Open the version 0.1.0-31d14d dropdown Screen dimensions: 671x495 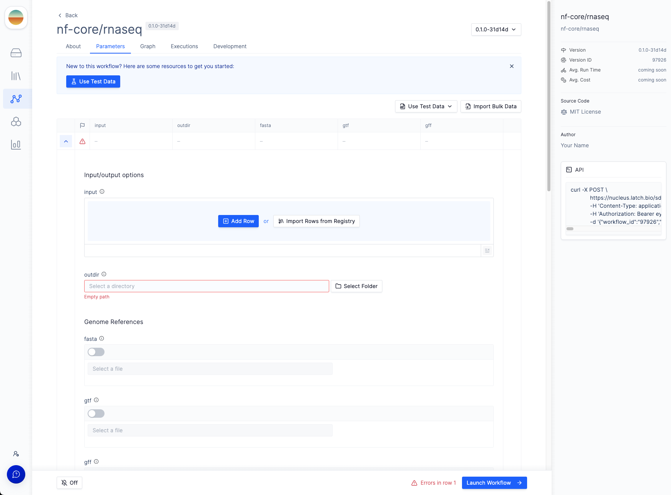496,29
